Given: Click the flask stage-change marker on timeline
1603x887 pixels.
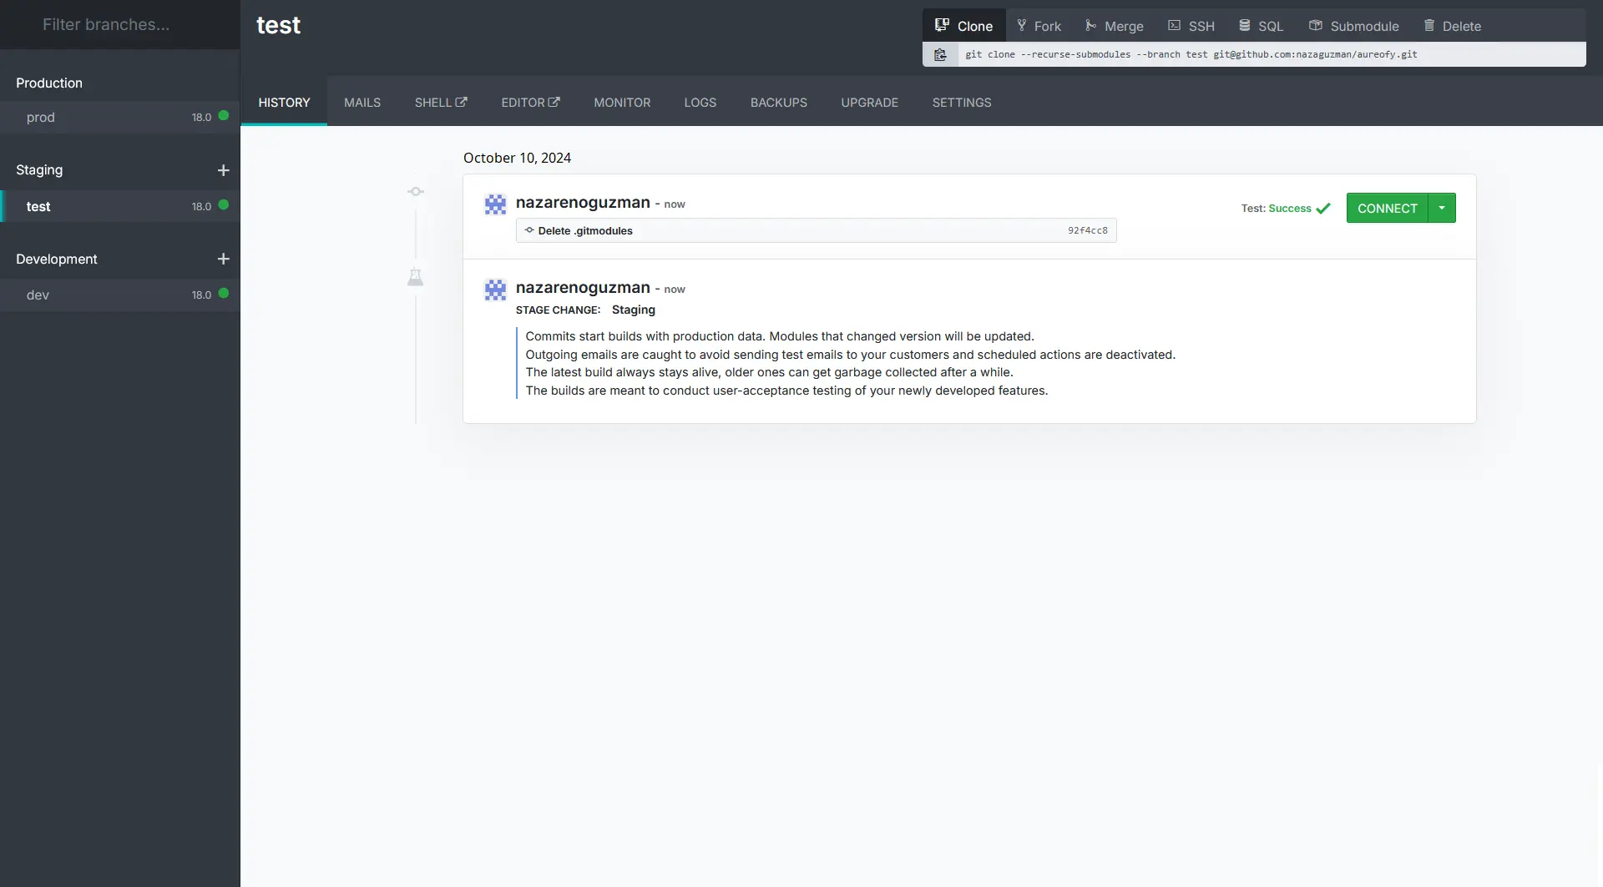Looking at the screenshot, I should click(x=415, y=277).
